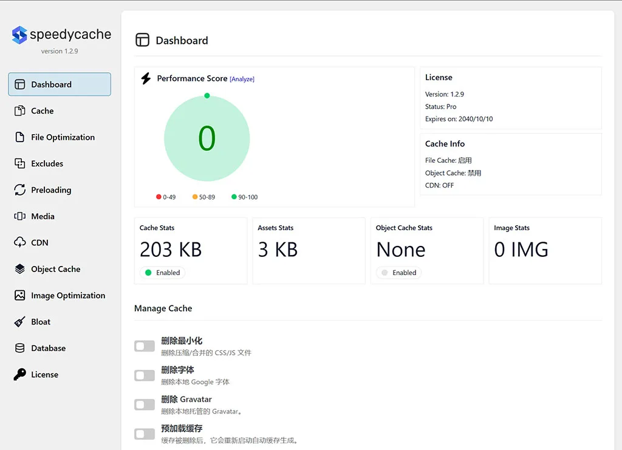Toggle the 删除最小化 switch

click(145, 346)
